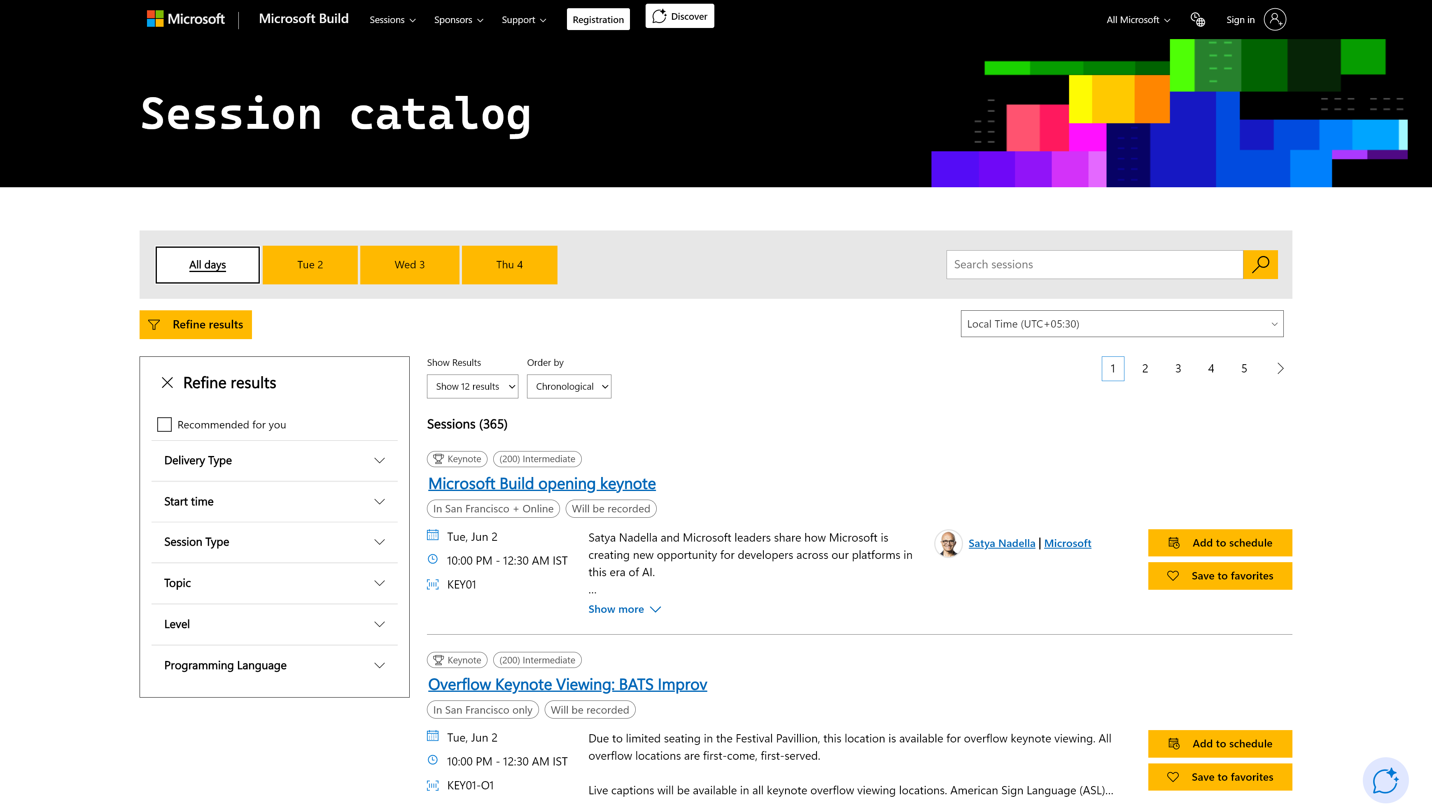Screen dimensions: 1432x805
Task: Click the 'KEY01' session code text
Action: 462,584
